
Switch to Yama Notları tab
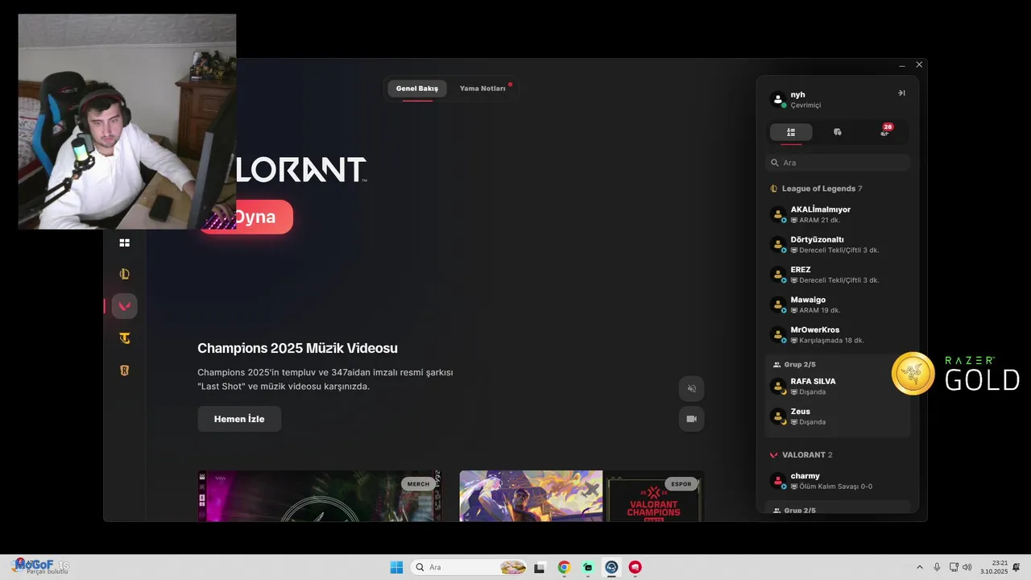point(482,89)
